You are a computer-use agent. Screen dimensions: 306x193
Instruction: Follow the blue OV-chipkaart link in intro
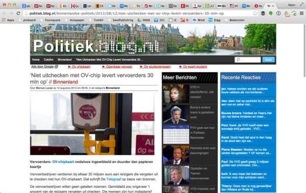click(x=63, y=162)
